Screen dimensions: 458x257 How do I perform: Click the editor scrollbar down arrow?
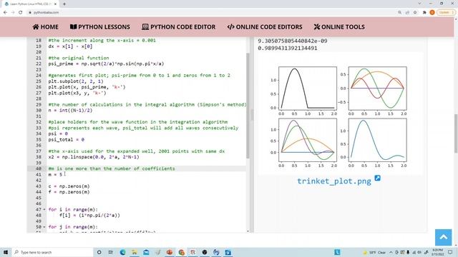(x=248, y=231)
